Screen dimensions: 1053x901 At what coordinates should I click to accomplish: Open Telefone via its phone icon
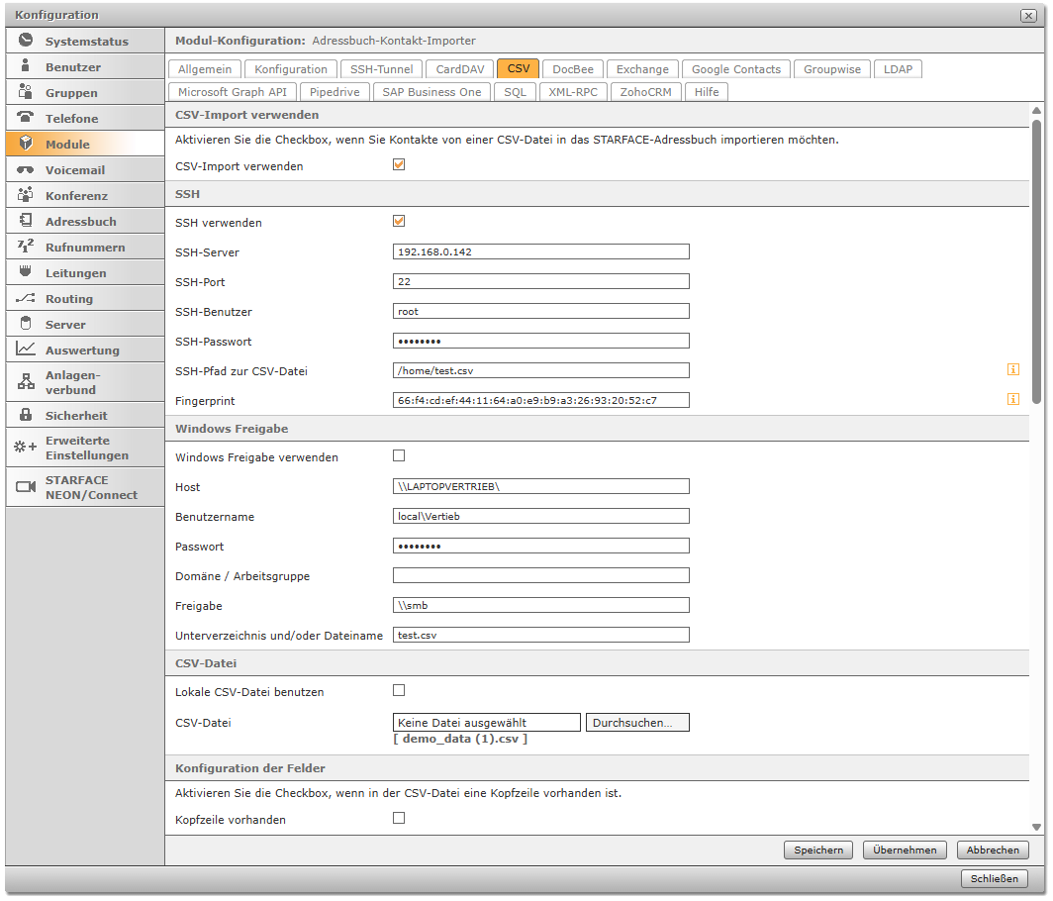26,118
